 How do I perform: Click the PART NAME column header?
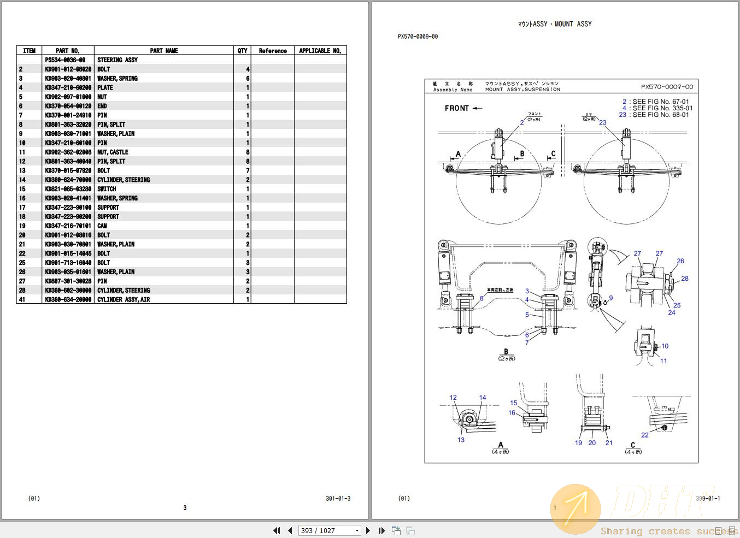click(164, 51)
